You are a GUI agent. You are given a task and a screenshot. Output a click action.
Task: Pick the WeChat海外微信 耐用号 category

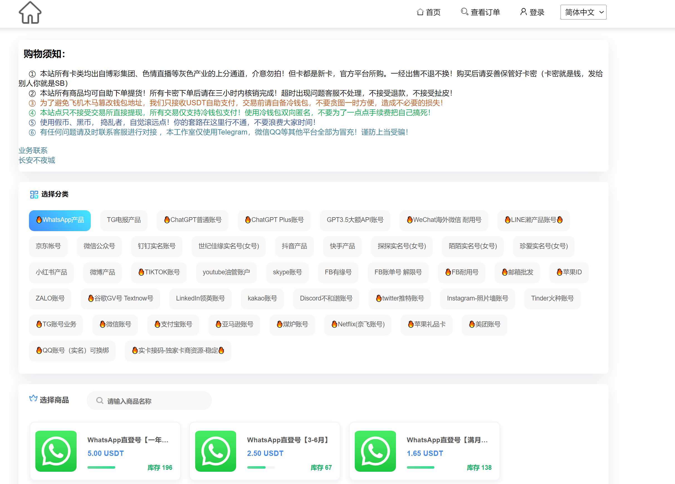(444, 220)
